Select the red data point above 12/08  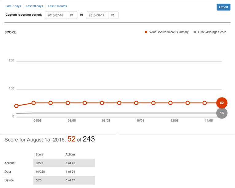point(170,103)
